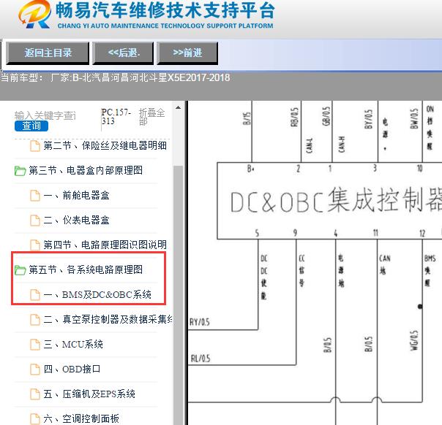442x425 pixels.
Task: Open 六、空调控制面板 diagram
Action: pos(81,418)
